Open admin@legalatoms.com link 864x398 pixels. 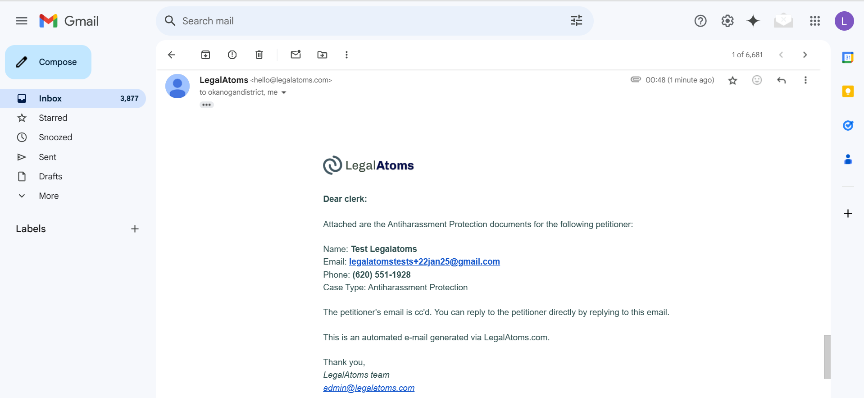[x=368, y=388]
